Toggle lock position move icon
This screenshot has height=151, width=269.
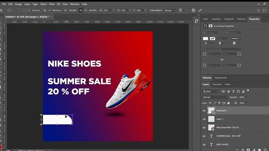[219, 103]
